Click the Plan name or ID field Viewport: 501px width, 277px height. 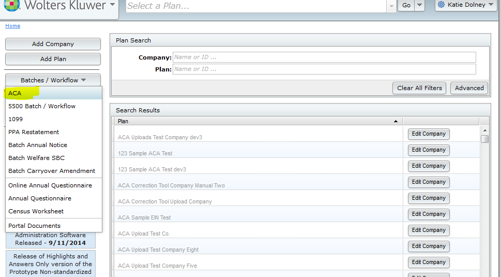point(324,69)
